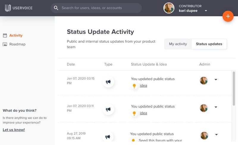Click the activity list vertical scrollbar

tap(234, 89)
